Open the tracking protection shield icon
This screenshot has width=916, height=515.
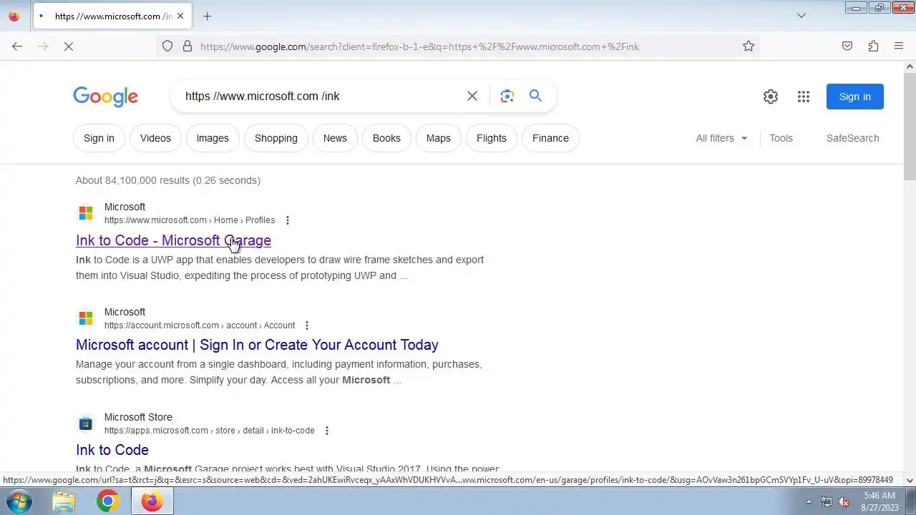[167, 46]
